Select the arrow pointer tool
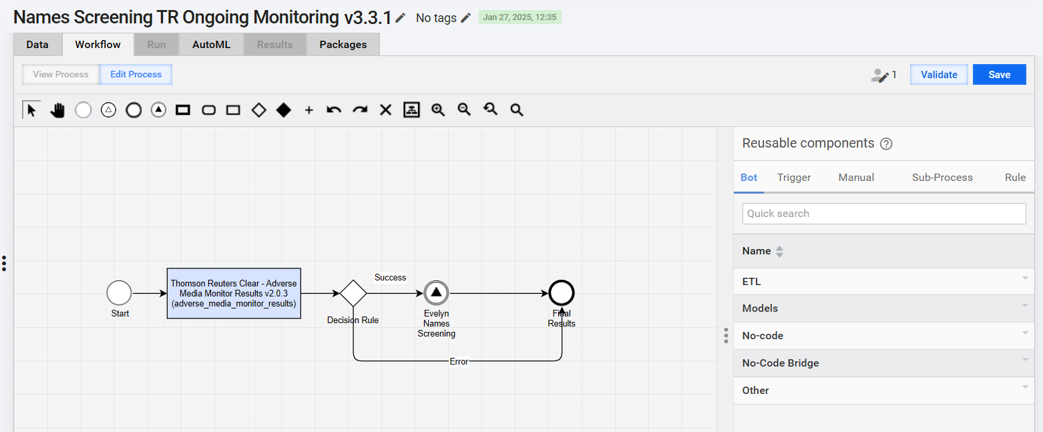1043x432 pixels. point(31,110)
